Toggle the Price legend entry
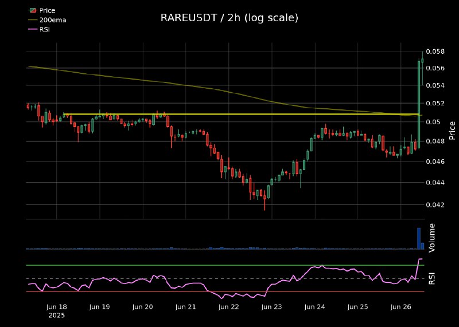 point(41,10)
